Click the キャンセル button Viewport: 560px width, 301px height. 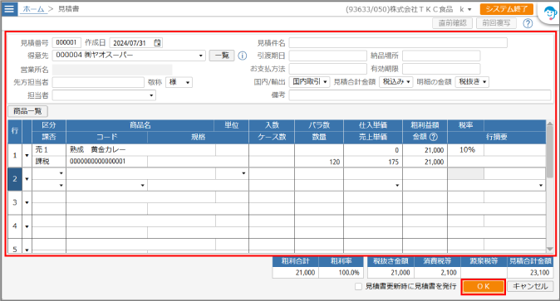(x=530, y=286)
